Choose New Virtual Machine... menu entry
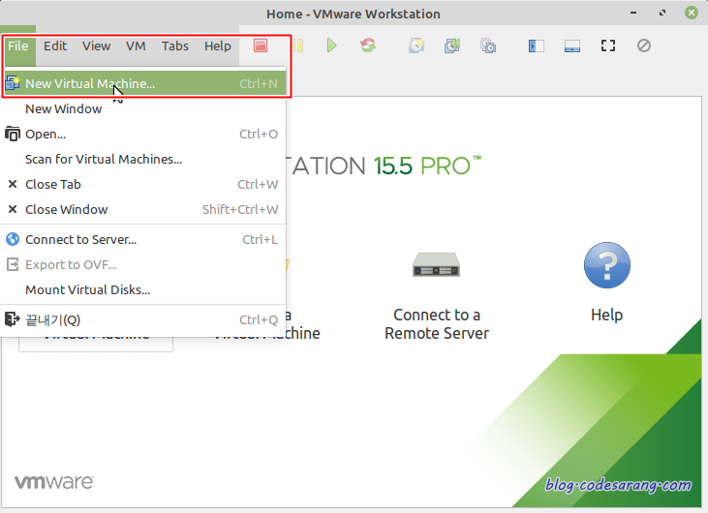The height and width of the screenshot is (513, 708). pyautogui.click(x=145, y=83)
